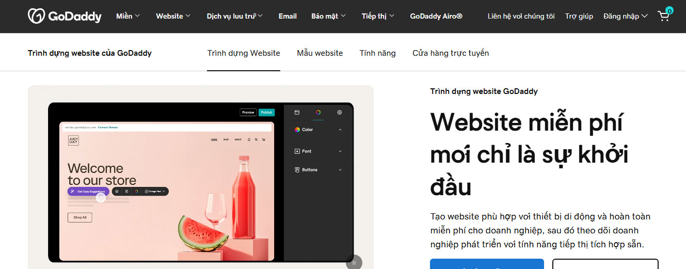Click the cart icon in Juicy Lucy site
Image resolution: width=686 pixels, height=269 pixels.
point(263,139)
